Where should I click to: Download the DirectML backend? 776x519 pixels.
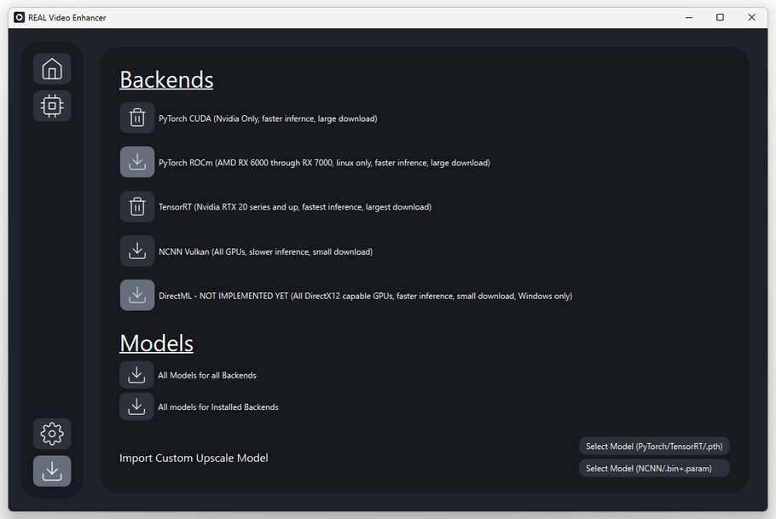tap(137, 296)
